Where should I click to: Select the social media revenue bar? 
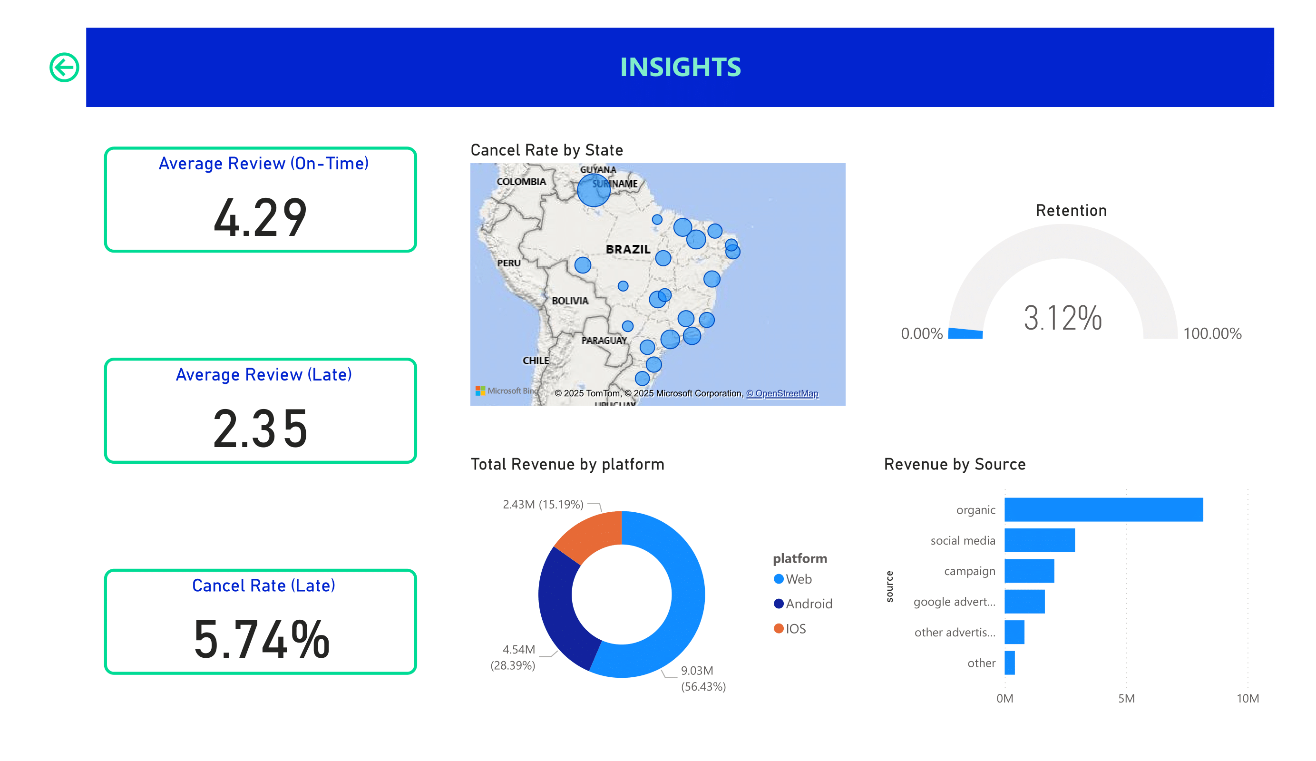pos(1039,540)
